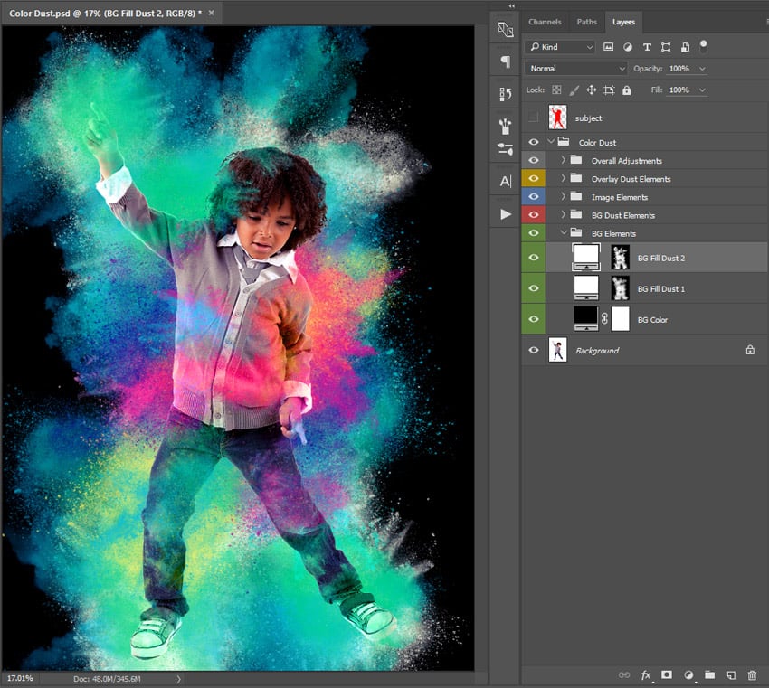Screen dimensions: 769x688
Task: Select the BG Fill Dust 1 layer
Action: pos(660,288)
